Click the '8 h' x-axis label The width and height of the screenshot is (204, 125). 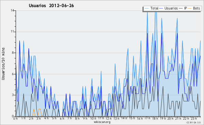77,118
